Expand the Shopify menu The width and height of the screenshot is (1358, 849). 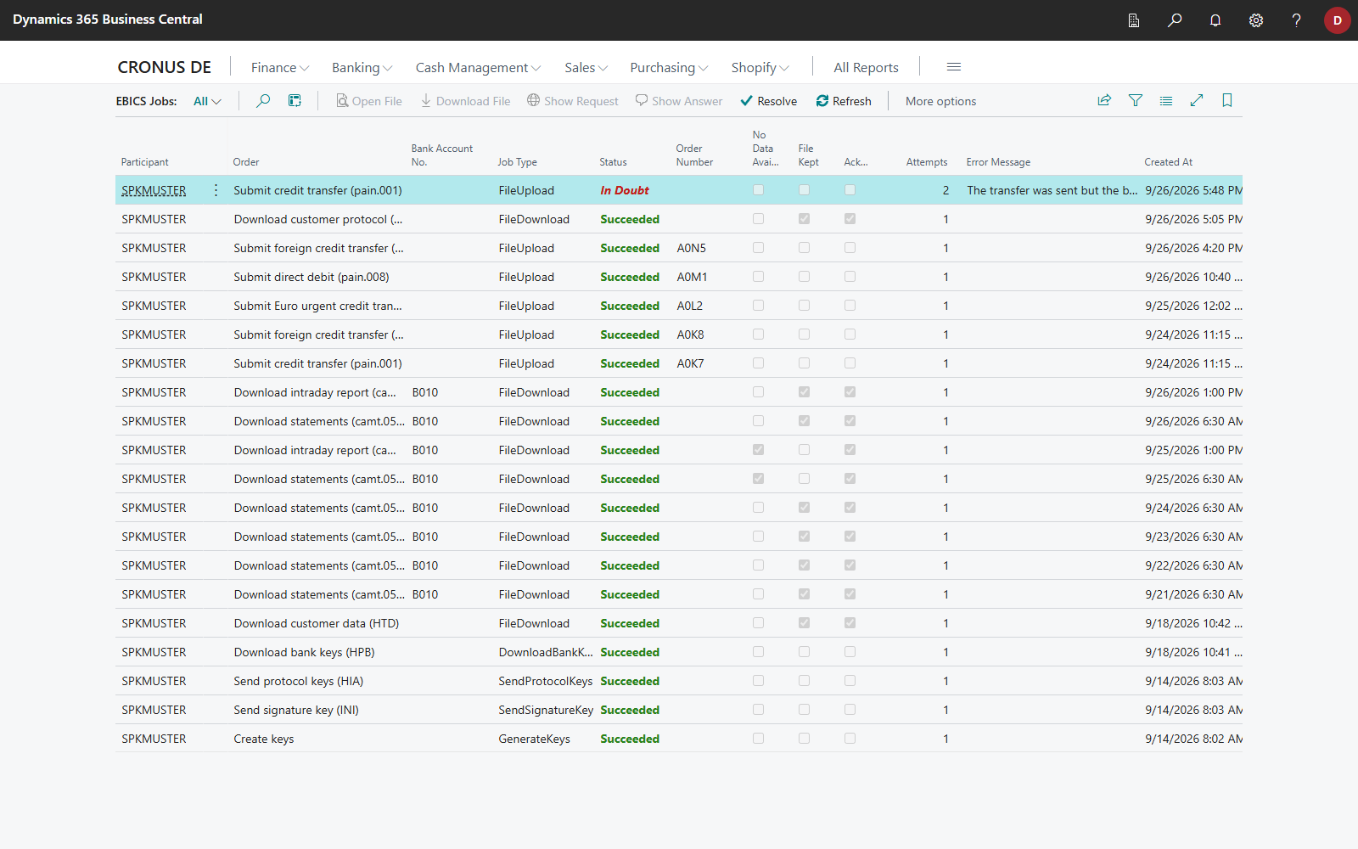click(760, 67)
